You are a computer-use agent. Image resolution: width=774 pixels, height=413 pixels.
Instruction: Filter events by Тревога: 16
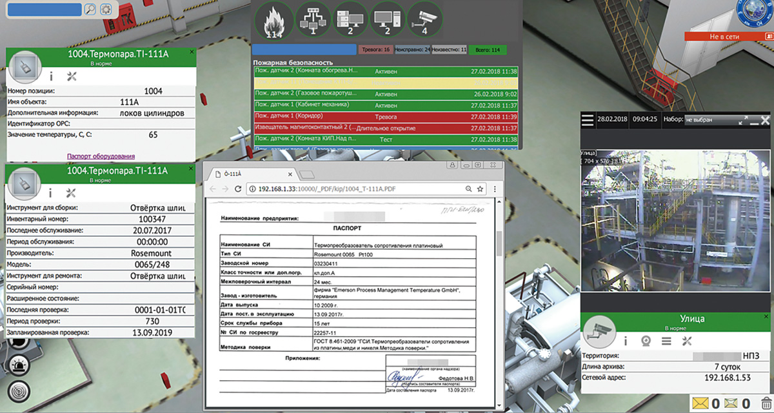375,50
